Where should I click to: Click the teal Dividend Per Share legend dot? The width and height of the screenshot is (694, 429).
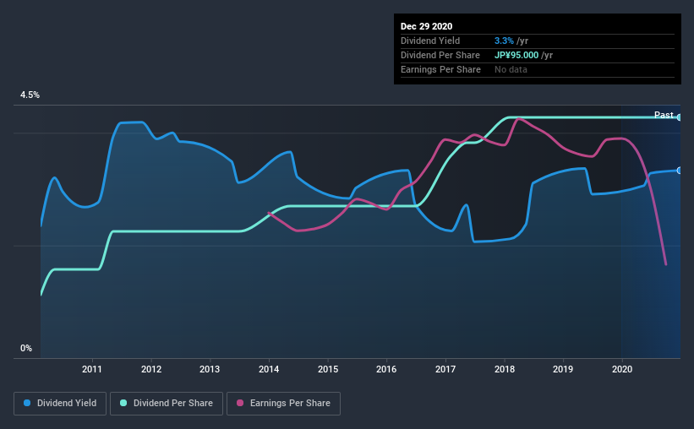pos(123,403)
